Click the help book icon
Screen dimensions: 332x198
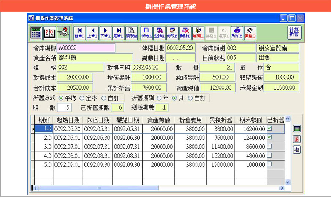point(63,32)
